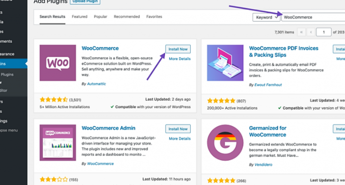Open the Recommended tab
345x185 pixels.
click(127, 17)
